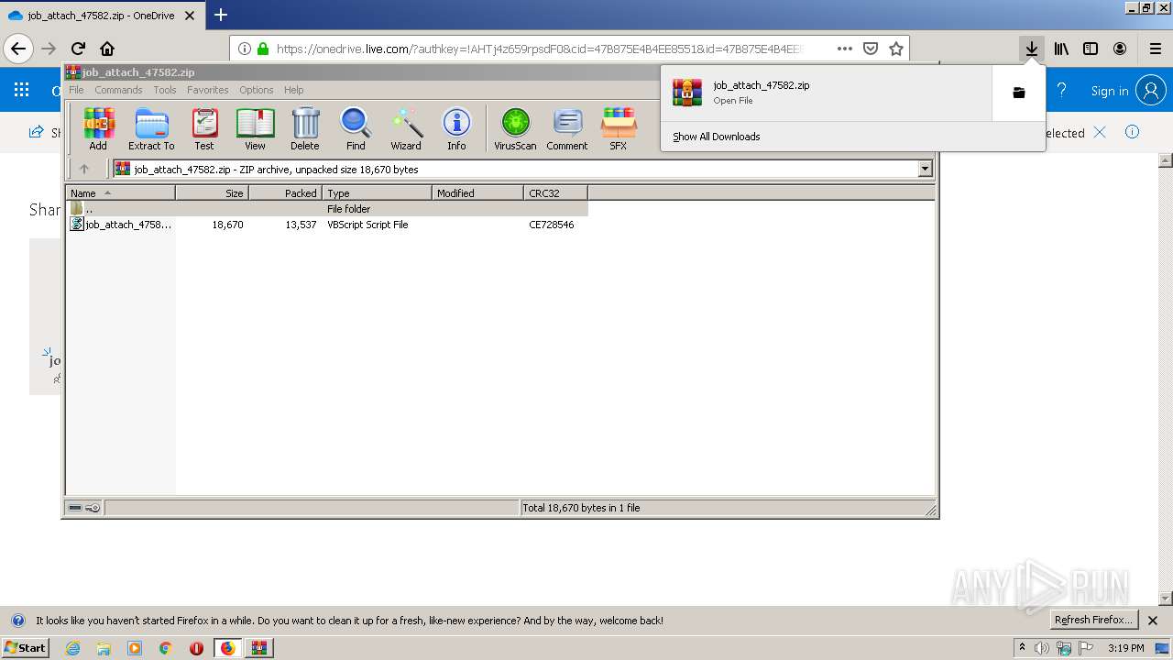
Task: Click OneDrive help question mark
Action: tap(1061, 90)
